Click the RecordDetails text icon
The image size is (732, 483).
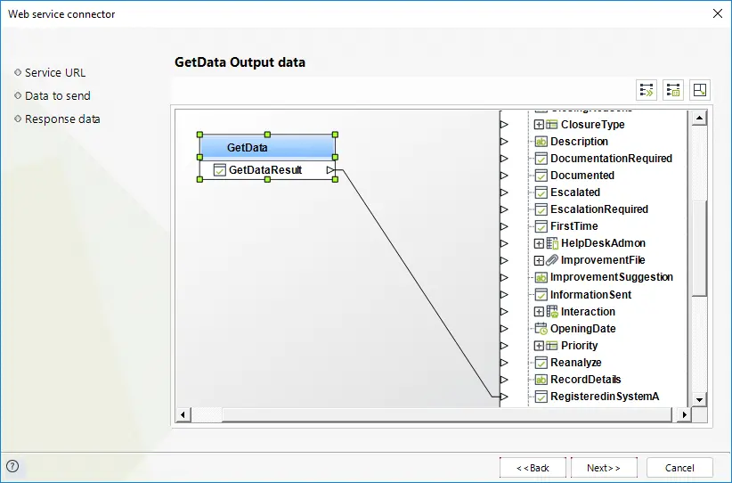click(541, 380)
